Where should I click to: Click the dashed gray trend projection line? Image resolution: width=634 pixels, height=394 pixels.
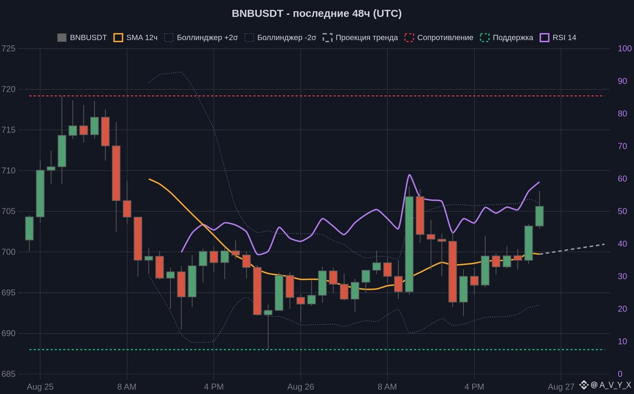click(x=572, y=249)
